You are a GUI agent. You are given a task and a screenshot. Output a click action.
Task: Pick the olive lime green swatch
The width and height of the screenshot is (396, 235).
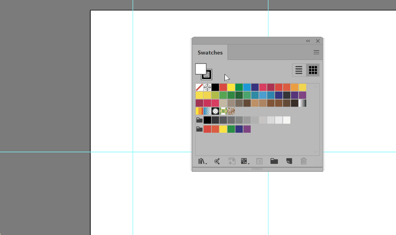(x=215, y=95)
